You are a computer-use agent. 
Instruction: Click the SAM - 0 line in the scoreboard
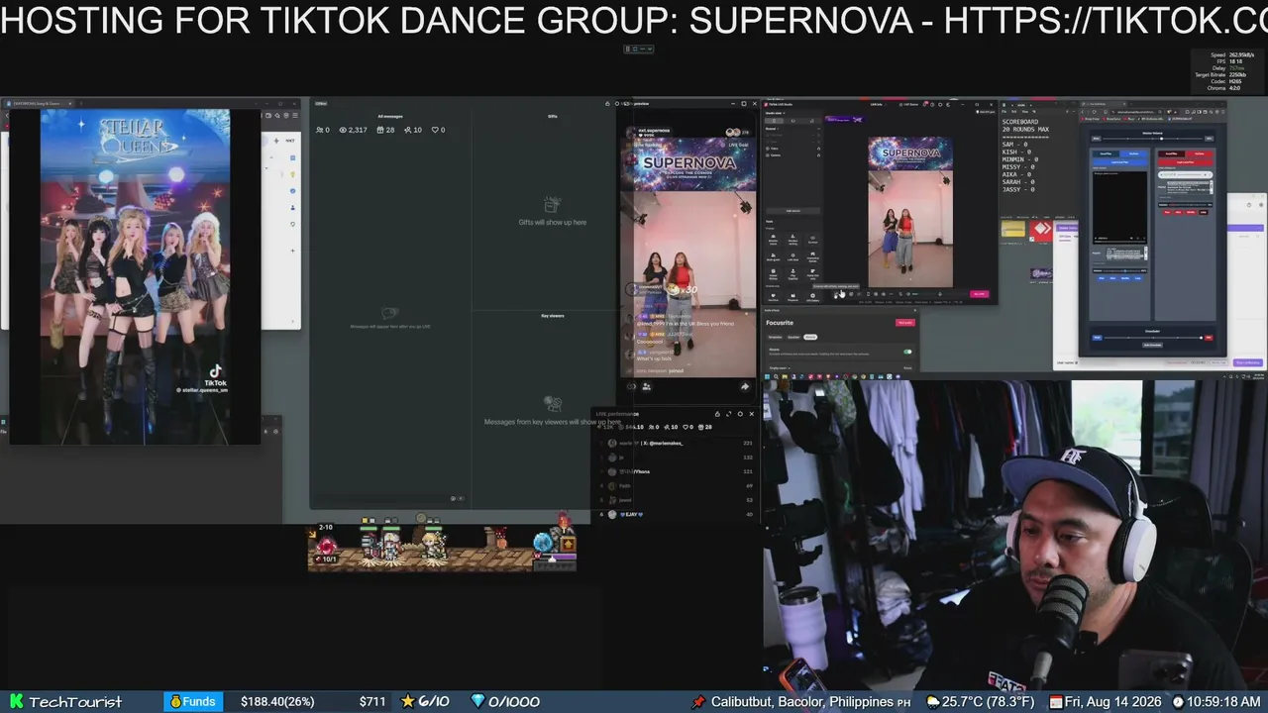click(1016, 145)
